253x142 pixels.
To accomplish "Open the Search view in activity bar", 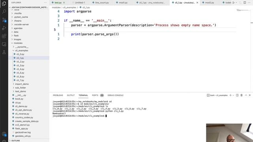I will (4, 11).
